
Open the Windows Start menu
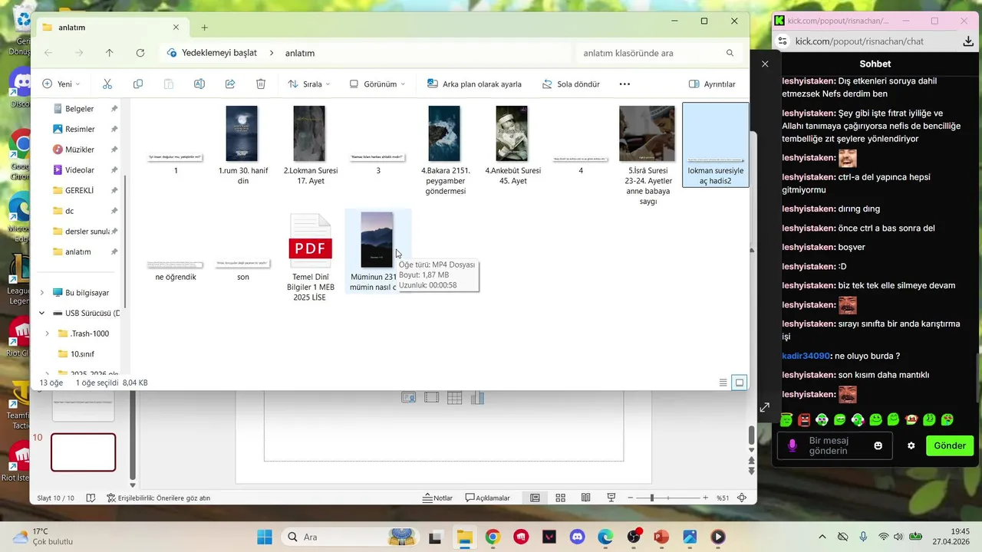coord(265,537)
